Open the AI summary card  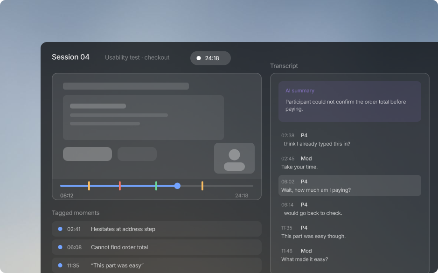[x=350, y=101]
